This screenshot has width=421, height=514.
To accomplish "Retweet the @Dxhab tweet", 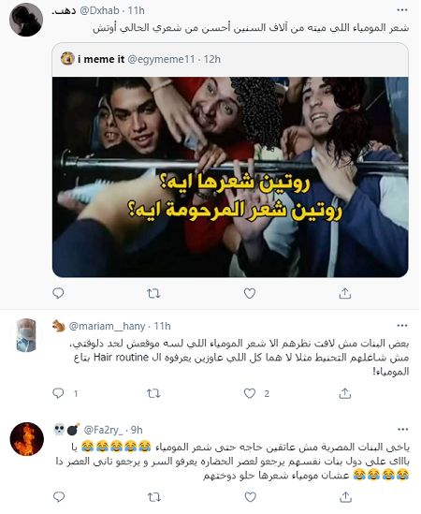I will click(153, 293).
